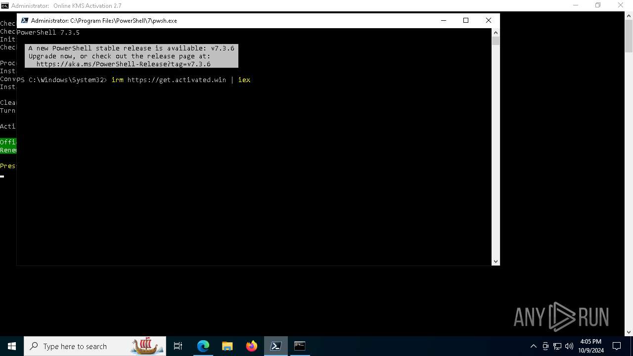
Task: Click the 'irm' command text
Action: pyautogui.click(x=117, y=80)
